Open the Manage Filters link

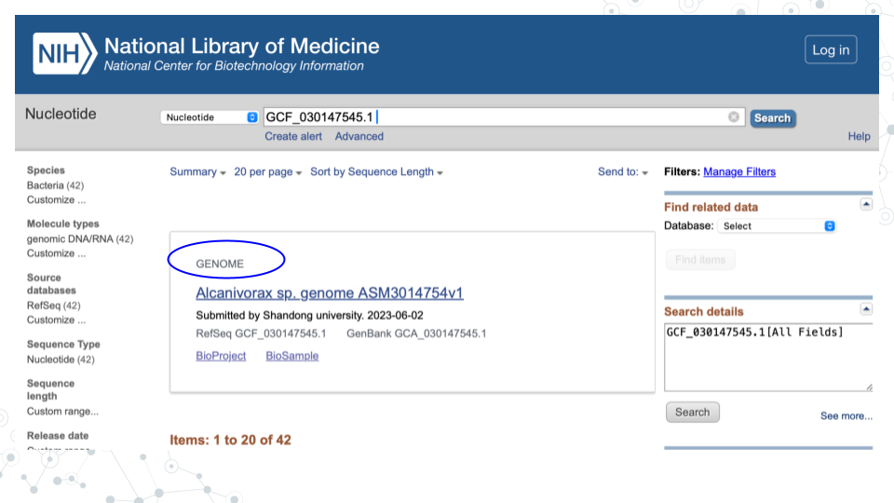coord(739,172)
